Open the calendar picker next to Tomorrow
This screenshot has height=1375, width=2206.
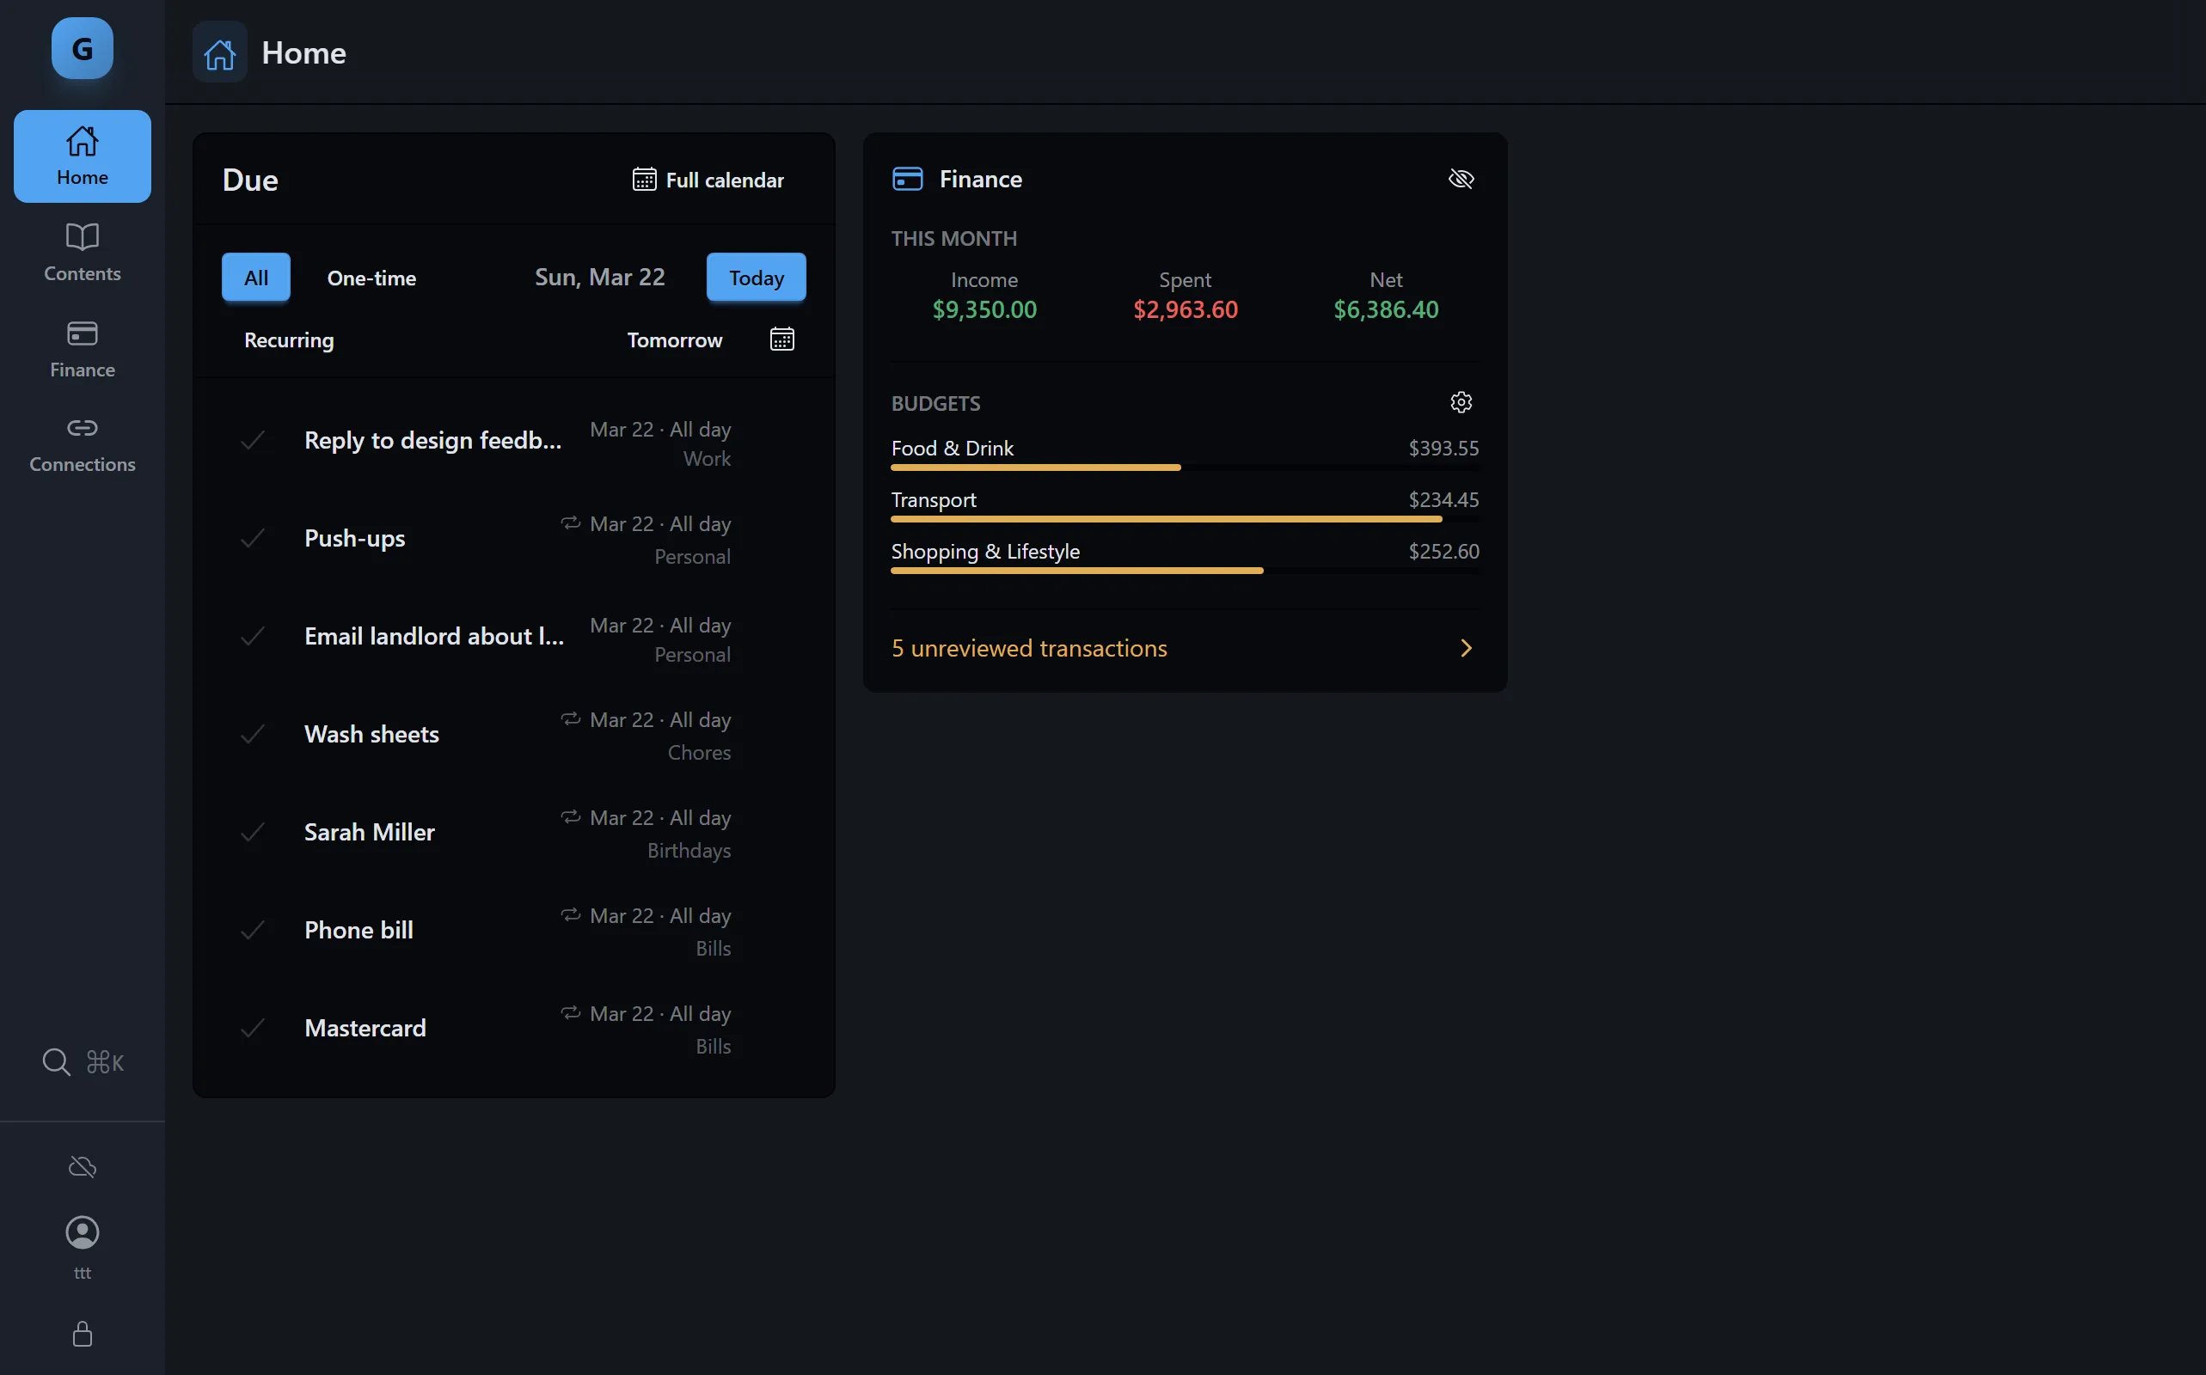point(781,339)
